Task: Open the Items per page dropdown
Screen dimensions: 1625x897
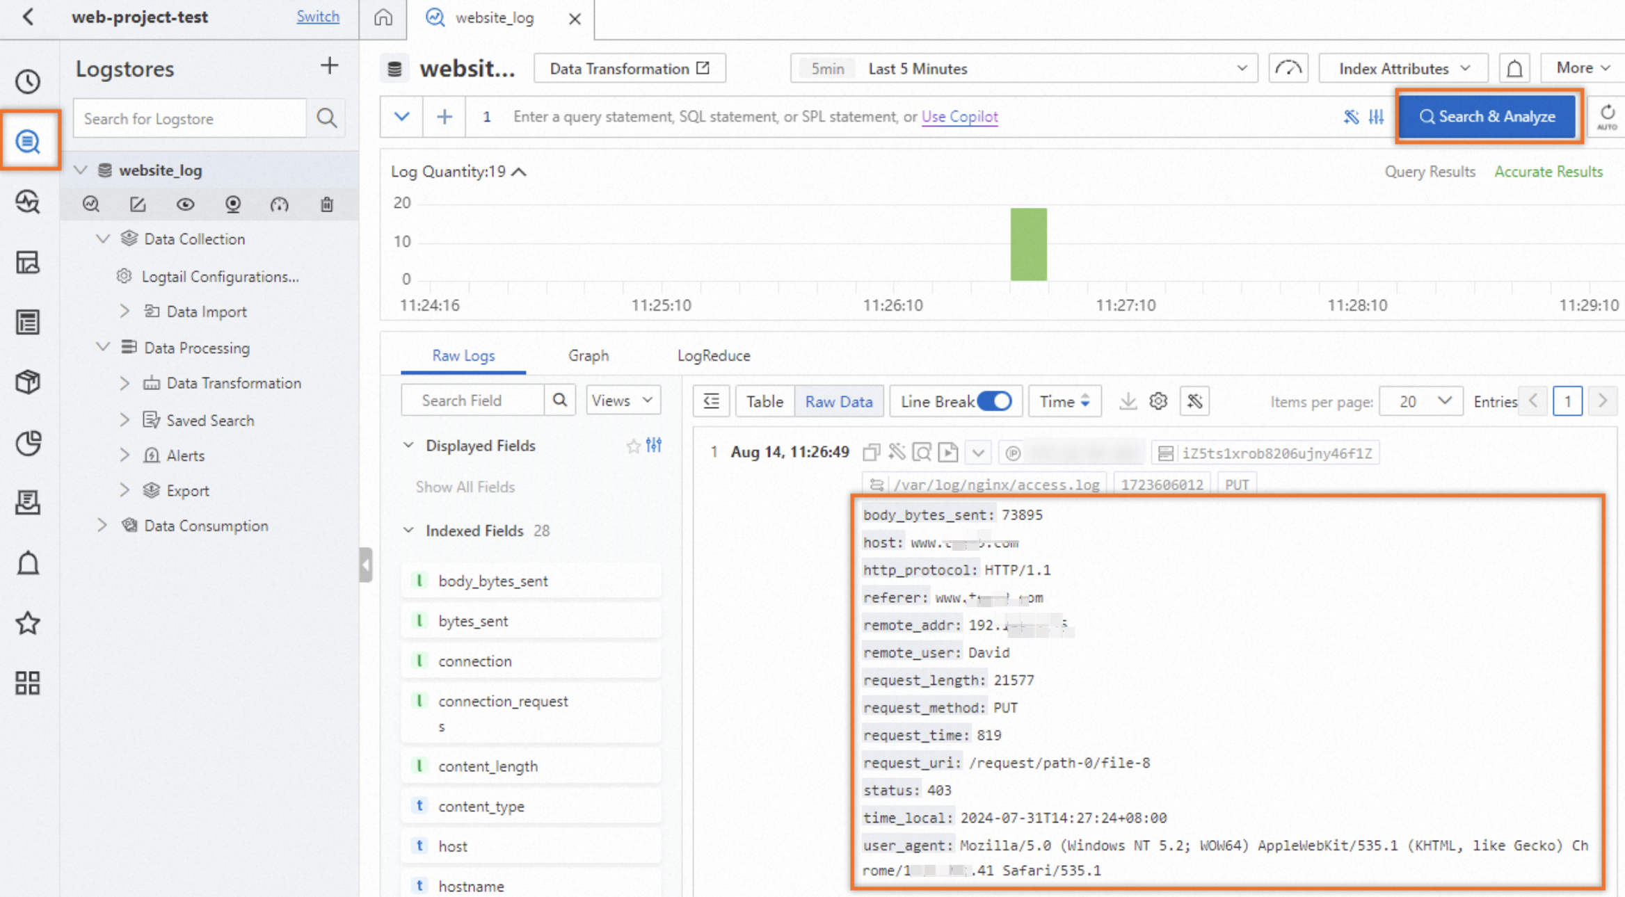Action: click(x=1420, y=401)
